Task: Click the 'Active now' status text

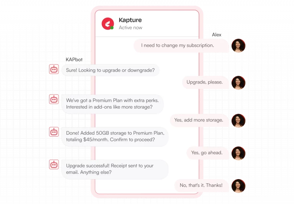Action: point(131,28)
